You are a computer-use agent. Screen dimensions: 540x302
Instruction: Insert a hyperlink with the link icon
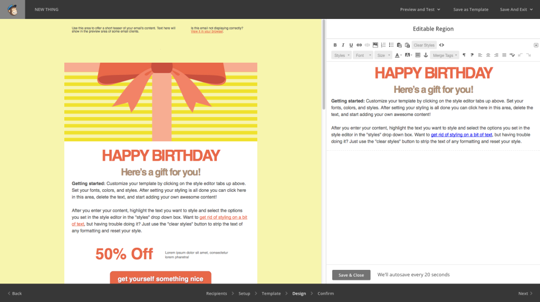359,45
